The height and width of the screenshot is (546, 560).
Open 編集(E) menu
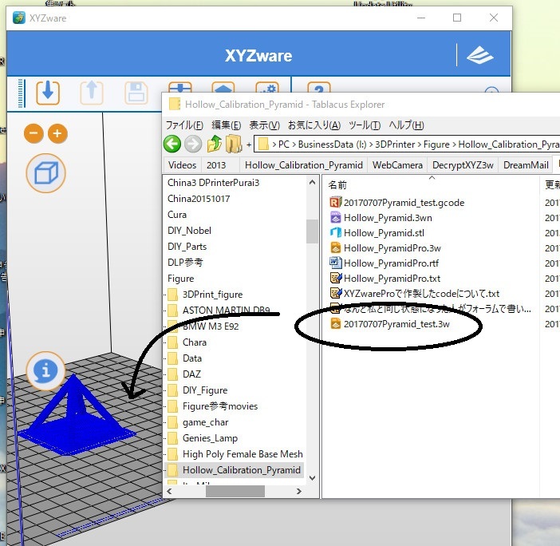pyautogui.click(x=227, y=125)
